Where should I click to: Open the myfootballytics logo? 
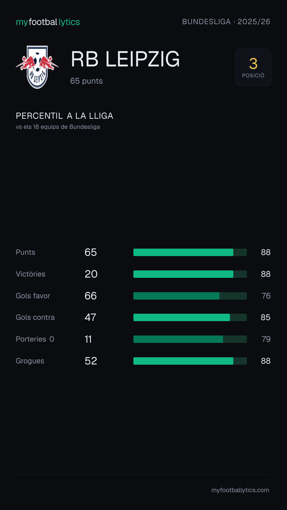[x=48, y=22]
